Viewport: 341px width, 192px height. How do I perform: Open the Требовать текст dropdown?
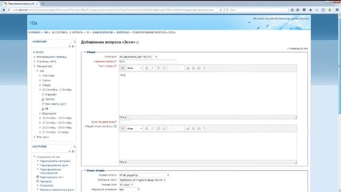[x=142, y=180]
